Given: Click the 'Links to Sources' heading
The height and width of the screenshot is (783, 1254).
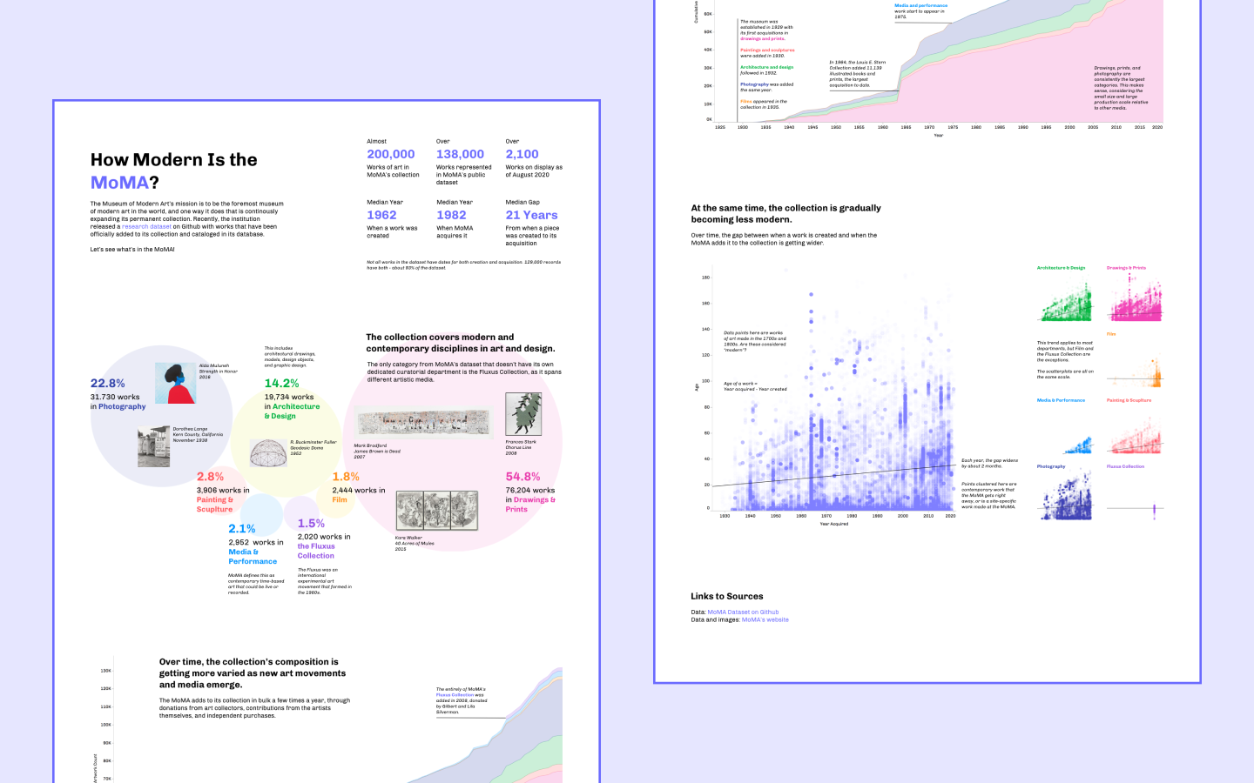Looking at the screenshot, I should [x=727, y=597].
